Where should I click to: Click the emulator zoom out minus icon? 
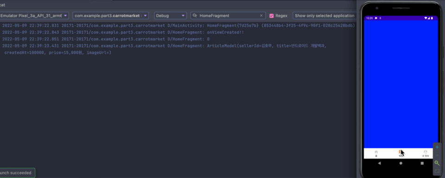tap(437, 155)
